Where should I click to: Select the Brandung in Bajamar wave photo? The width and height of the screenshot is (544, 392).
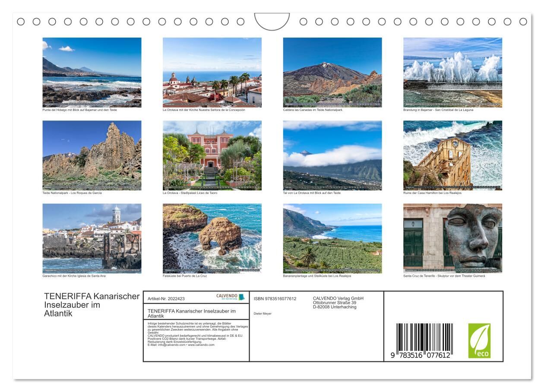pyautogui.click(x=452, y=72)
